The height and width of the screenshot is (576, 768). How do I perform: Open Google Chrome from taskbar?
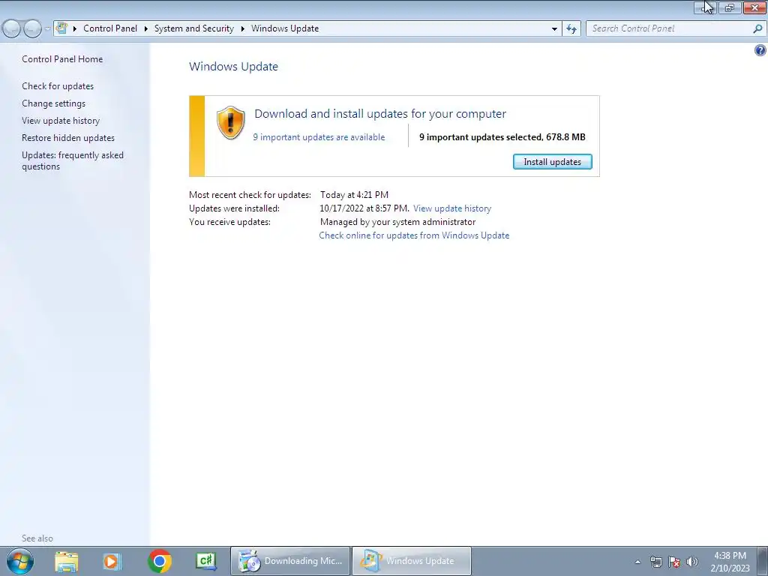pos(159,561)
